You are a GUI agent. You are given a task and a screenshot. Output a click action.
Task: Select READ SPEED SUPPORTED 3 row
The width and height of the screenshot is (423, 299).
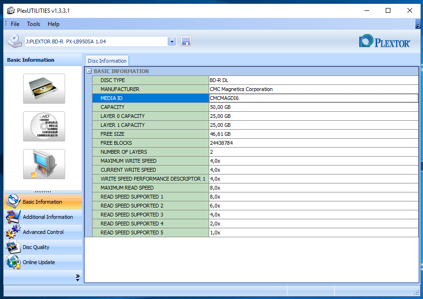coord(255,215)
